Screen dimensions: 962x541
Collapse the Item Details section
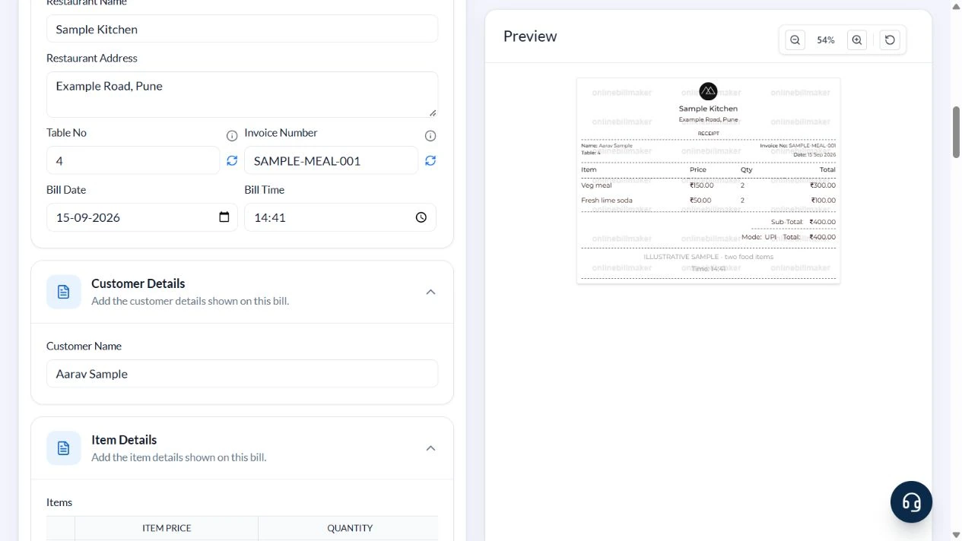(430, 448)
